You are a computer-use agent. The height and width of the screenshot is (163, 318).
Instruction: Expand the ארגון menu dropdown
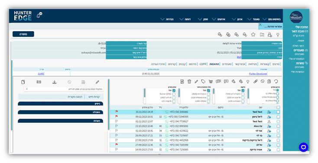click(x=237, y=19)
